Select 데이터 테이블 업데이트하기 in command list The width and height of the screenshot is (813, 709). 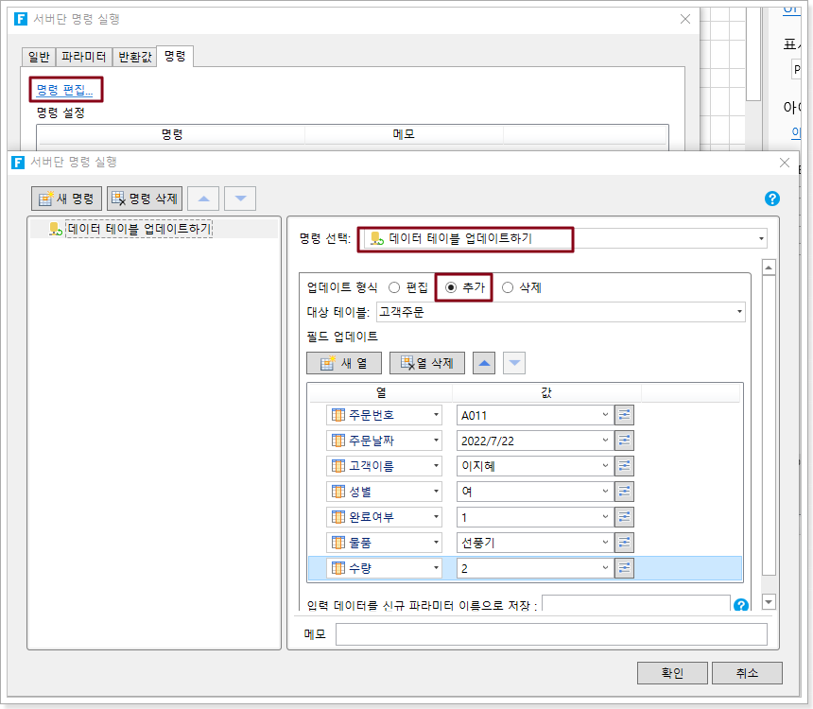pyautogui.click(x=139, y=229)
